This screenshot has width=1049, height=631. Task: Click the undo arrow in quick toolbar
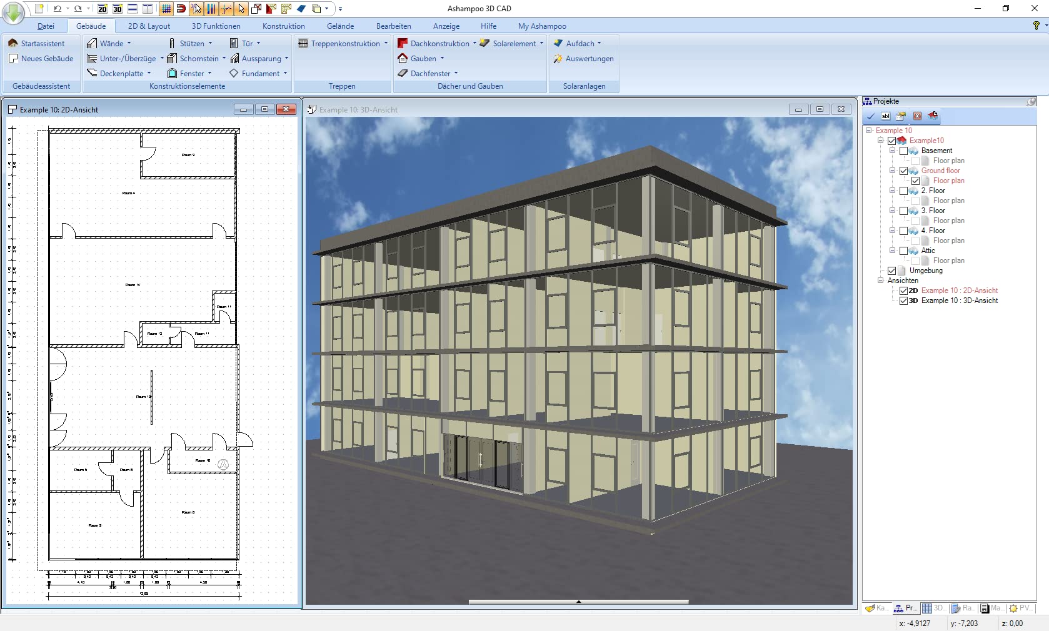[x=57, y=9]
